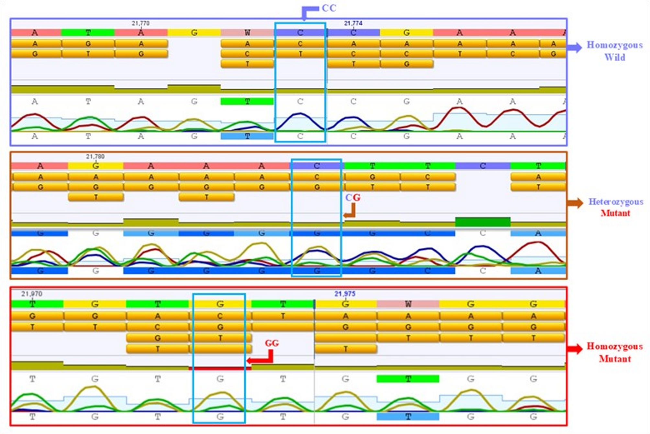Click the dark green coverage block in middle panel
The width and height of the screenshot is (650, 434).
(x=482, y=222)
